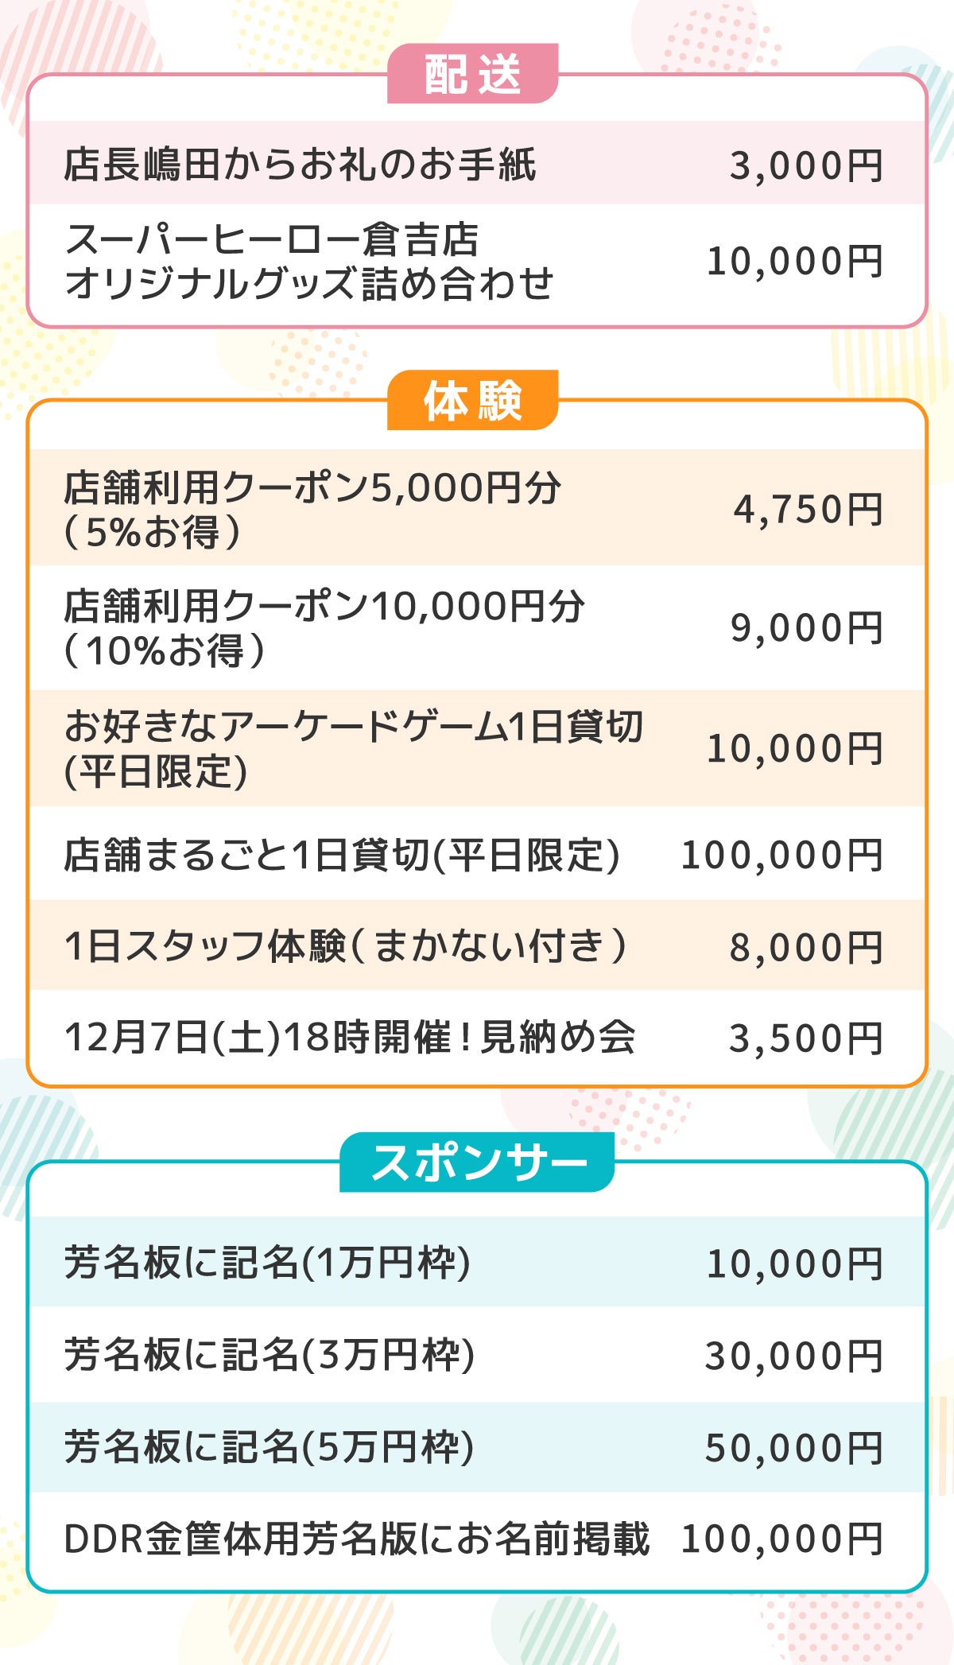
Task: Click the 3,500円 price
Action: pos(805,1038)
